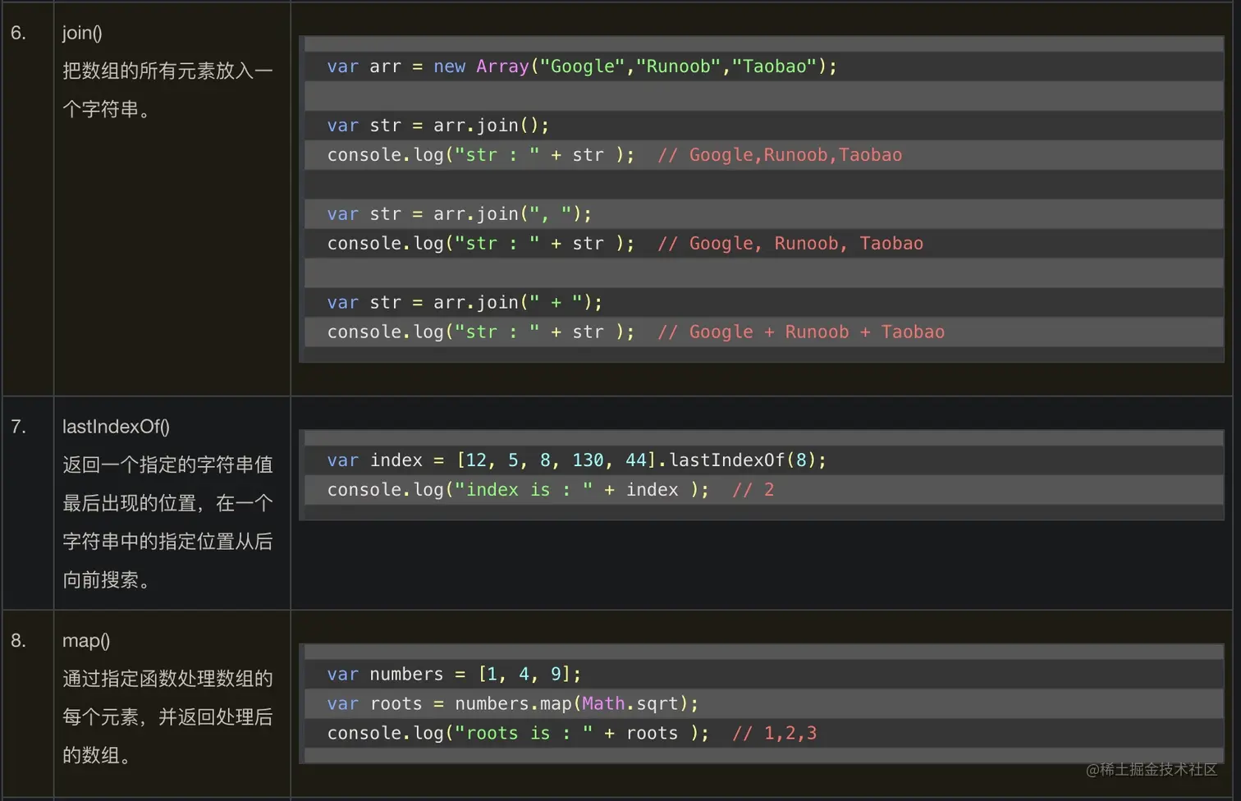The image size is (1241, 801).
Task: Click the description line '最后出现的位置，在一个'
Action: click(x=167, y=503)
